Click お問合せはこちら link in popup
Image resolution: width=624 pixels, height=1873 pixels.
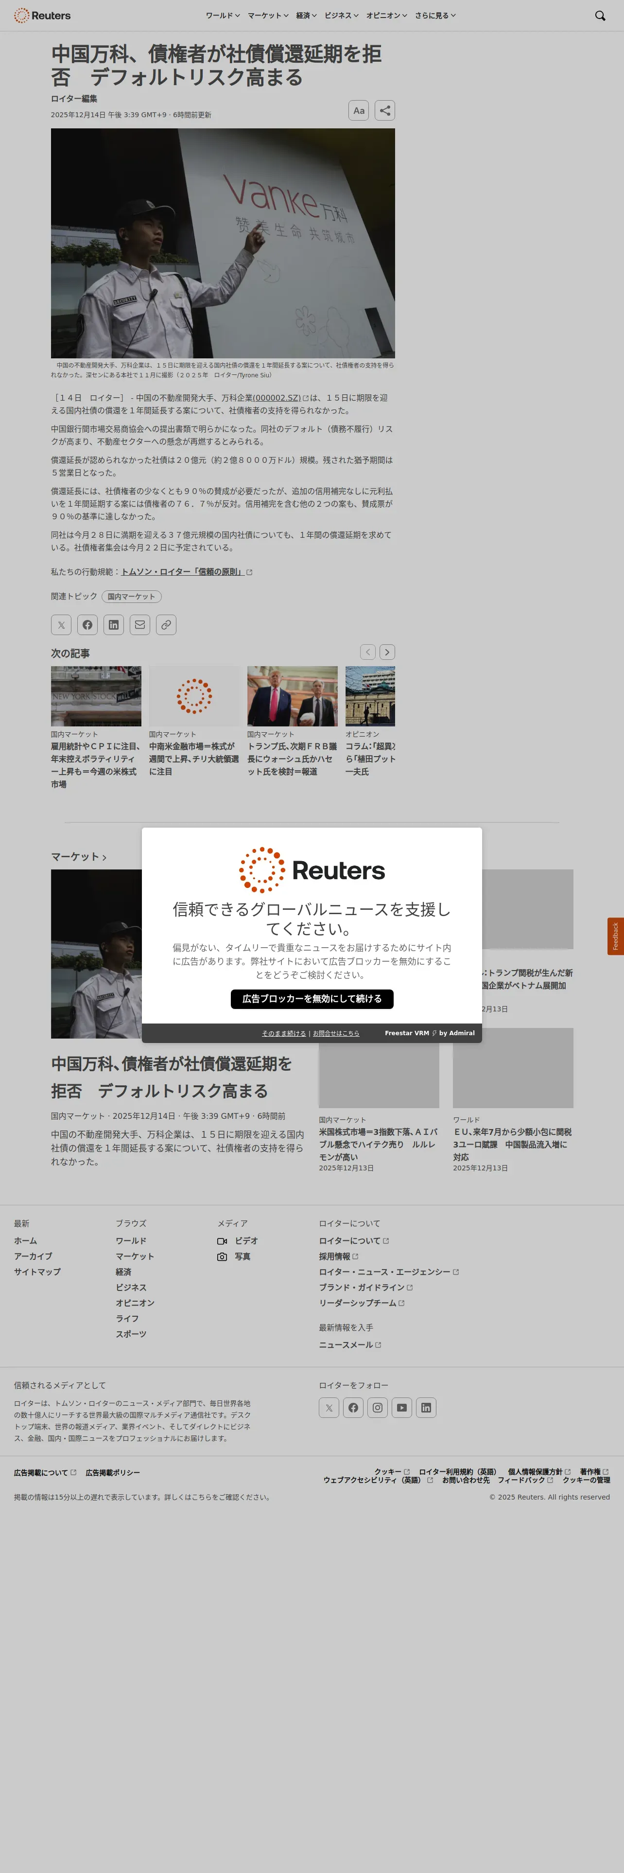click(x=336, y=1033)
